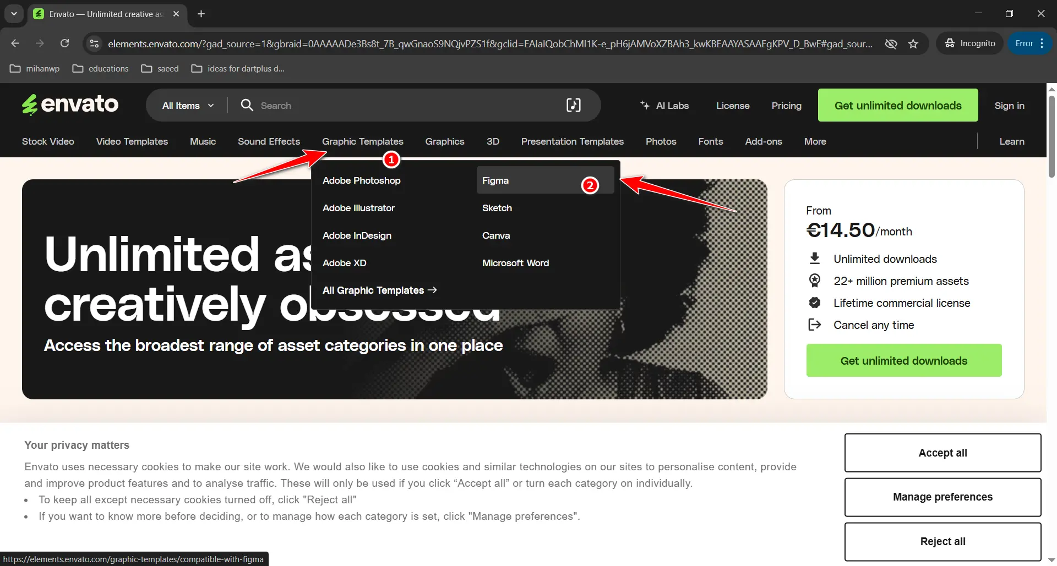The image size is (1057, 566).
Task: Open the tab search dropdown
Action: click(14, 14)
